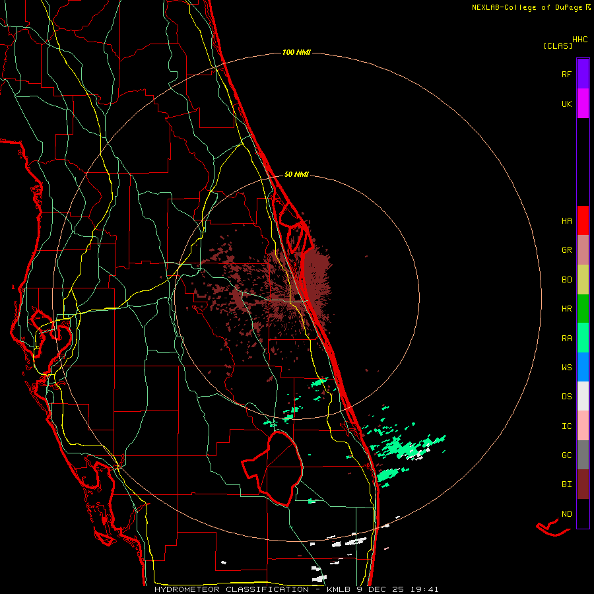Click the 19:41 timestamp at bottom
594x594 pixels.
(x=425, y=589)
